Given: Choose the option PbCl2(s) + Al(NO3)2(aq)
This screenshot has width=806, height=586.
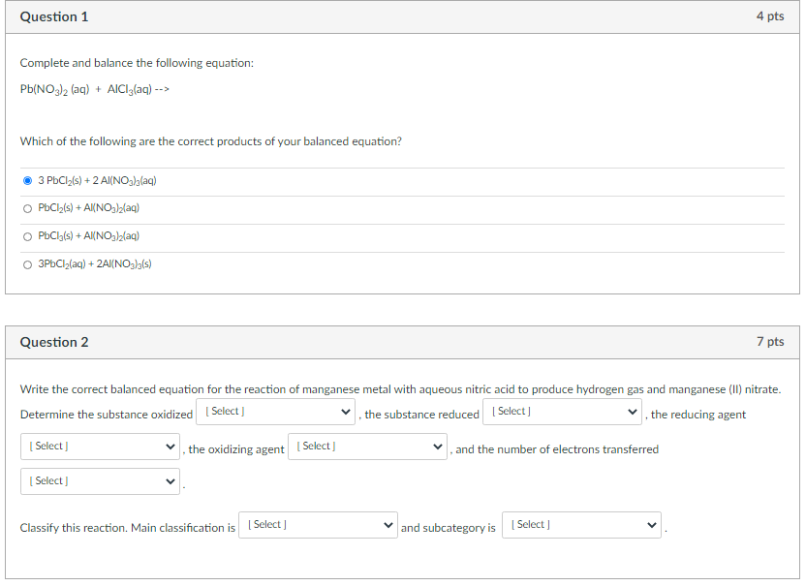Looking at the screenshot, I should (28, 208).
